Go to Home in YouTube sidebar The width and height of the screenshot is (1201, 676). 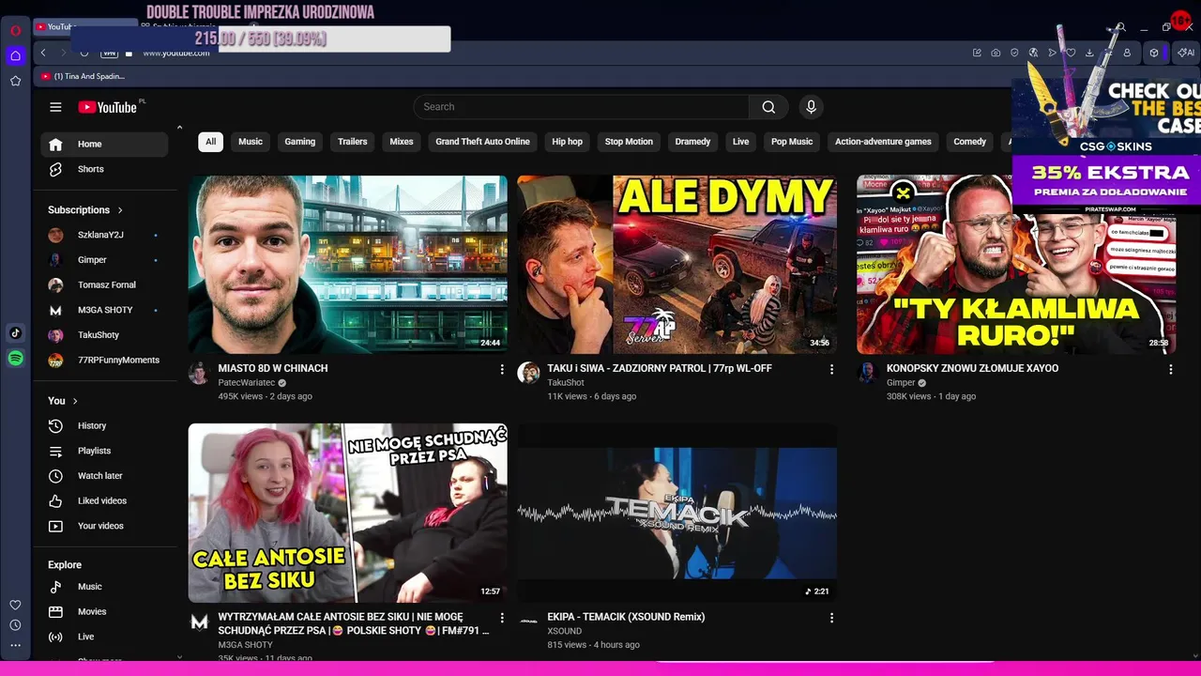(104, 145)
